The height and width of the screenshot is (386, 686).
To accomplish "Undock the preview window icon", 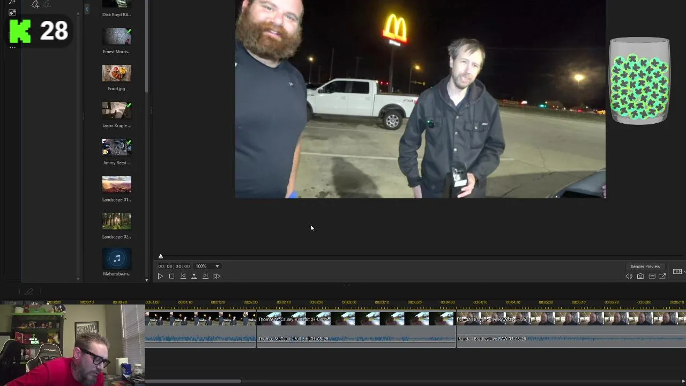I will 662,277.
